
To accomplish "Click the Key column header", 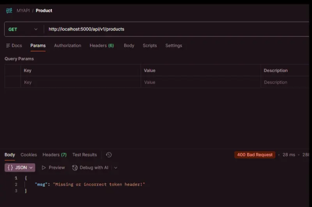I will pos(27,71).
